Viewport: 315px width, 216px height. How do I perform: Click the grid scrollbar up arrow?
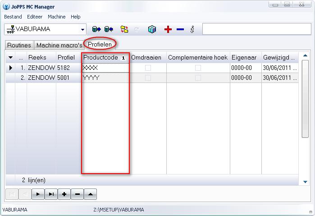click(305, 55)
